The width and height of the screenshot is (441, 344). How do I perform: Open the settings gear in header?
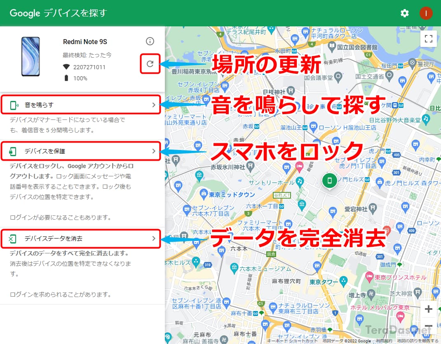404,13
